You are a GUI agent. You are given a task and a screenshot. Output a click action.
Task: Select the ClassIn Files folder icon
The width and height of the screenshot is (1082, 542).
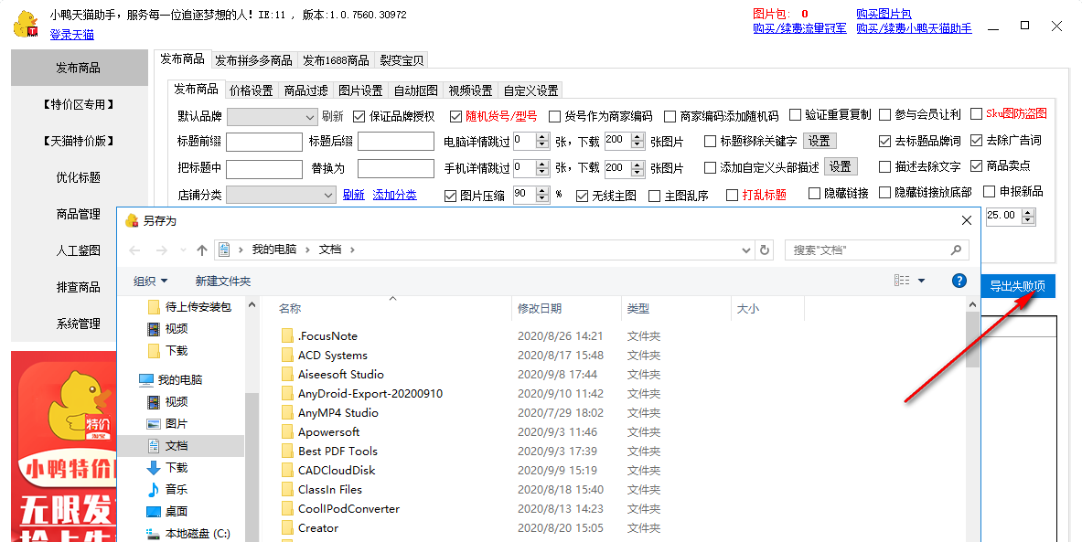pos(288,490)
